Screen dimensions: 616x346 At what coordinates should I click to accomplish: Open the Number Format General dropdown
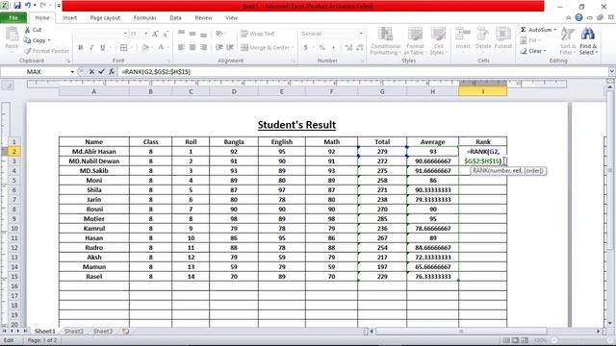coord(361,34)
